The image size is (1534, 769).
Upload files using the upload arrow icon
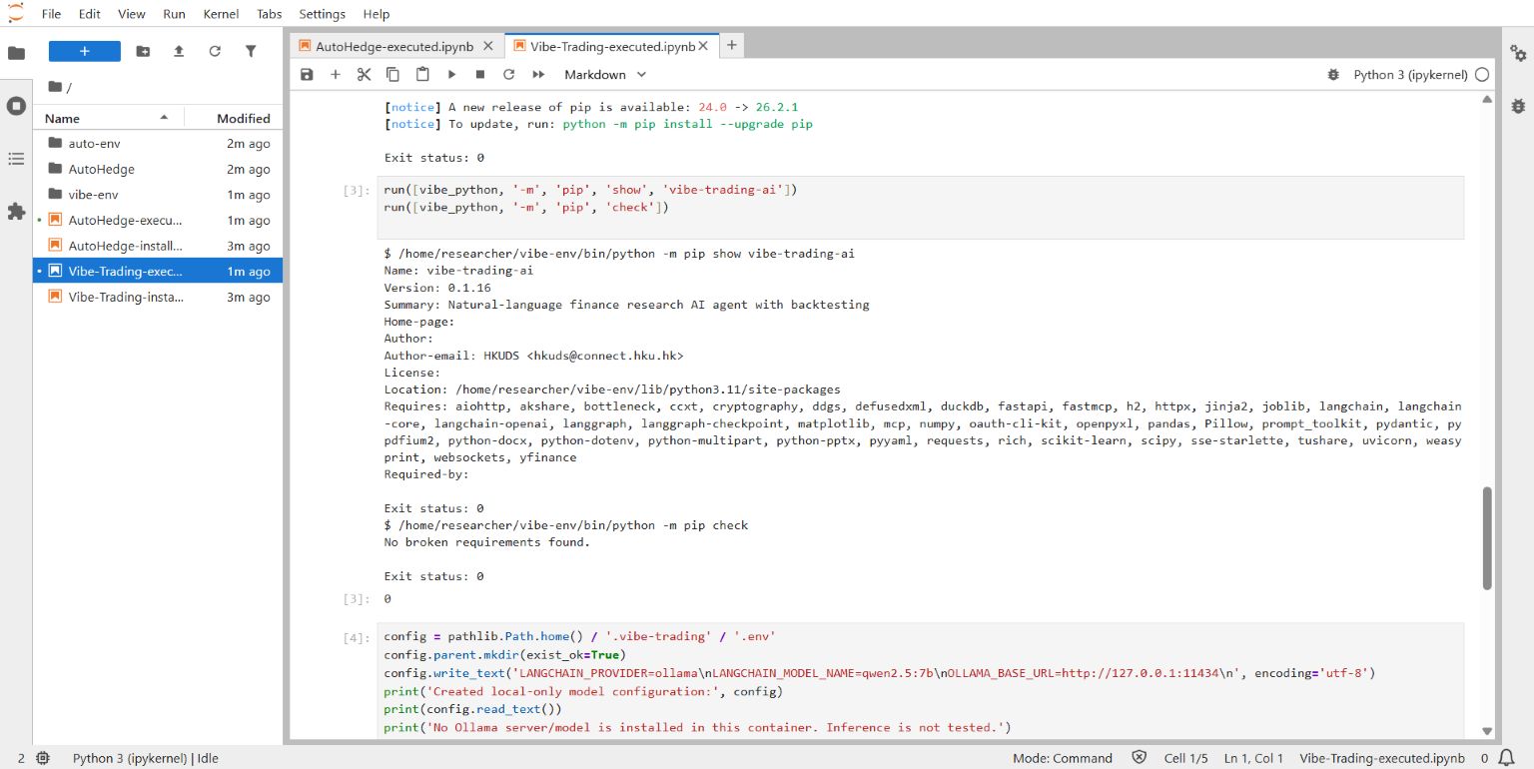click(x=179, y=51)
